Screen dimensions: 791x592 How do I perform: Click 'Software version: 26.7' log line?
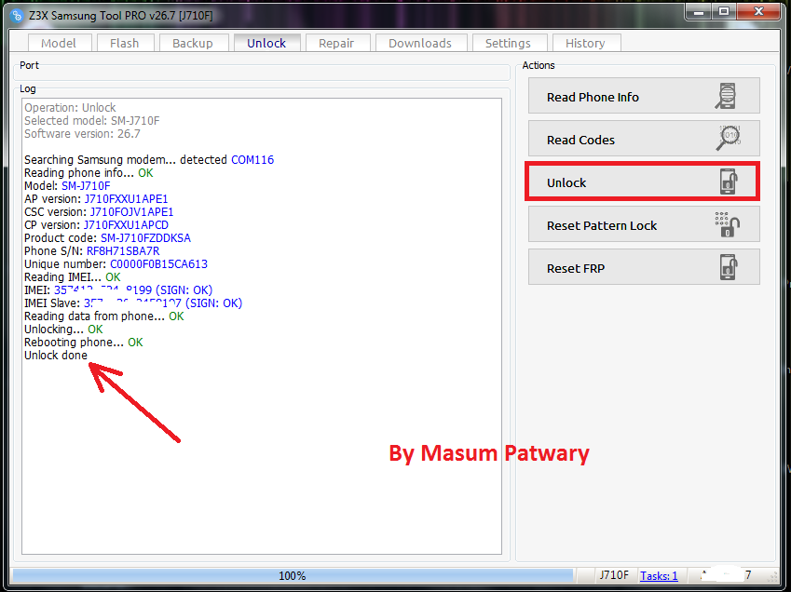[82, 134]
